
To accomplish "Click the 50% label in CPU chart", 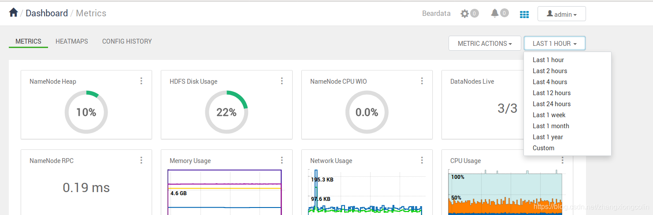I will pos(456,198).
